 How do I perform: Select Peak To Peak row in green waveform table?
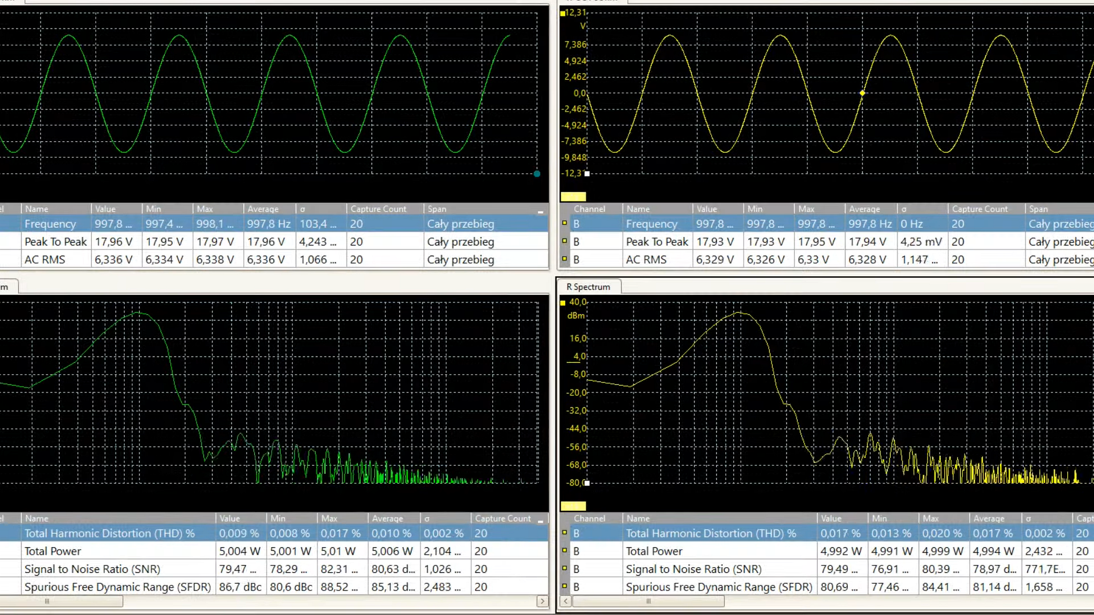coord(274,241)
